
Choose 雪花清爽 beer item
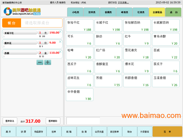[137, 53]
